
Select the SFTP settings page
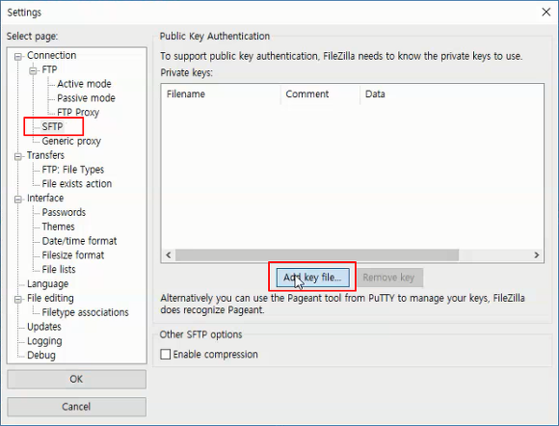[52, 126]
